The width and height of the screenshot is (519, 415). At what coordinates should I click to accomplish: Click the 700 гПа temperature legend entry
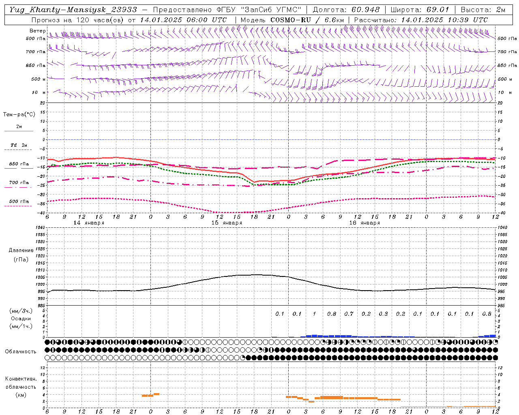click(x=19, y=183)
